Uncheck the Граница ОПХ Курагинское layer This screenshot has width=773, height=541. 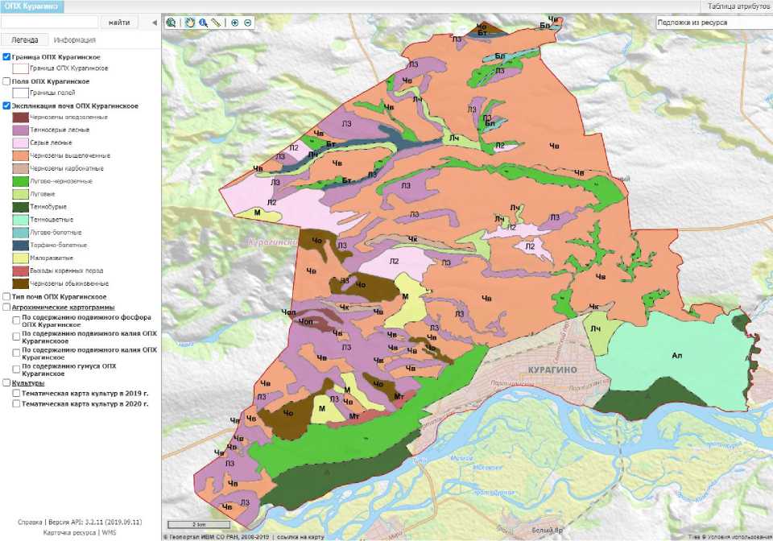pos(7,57)
